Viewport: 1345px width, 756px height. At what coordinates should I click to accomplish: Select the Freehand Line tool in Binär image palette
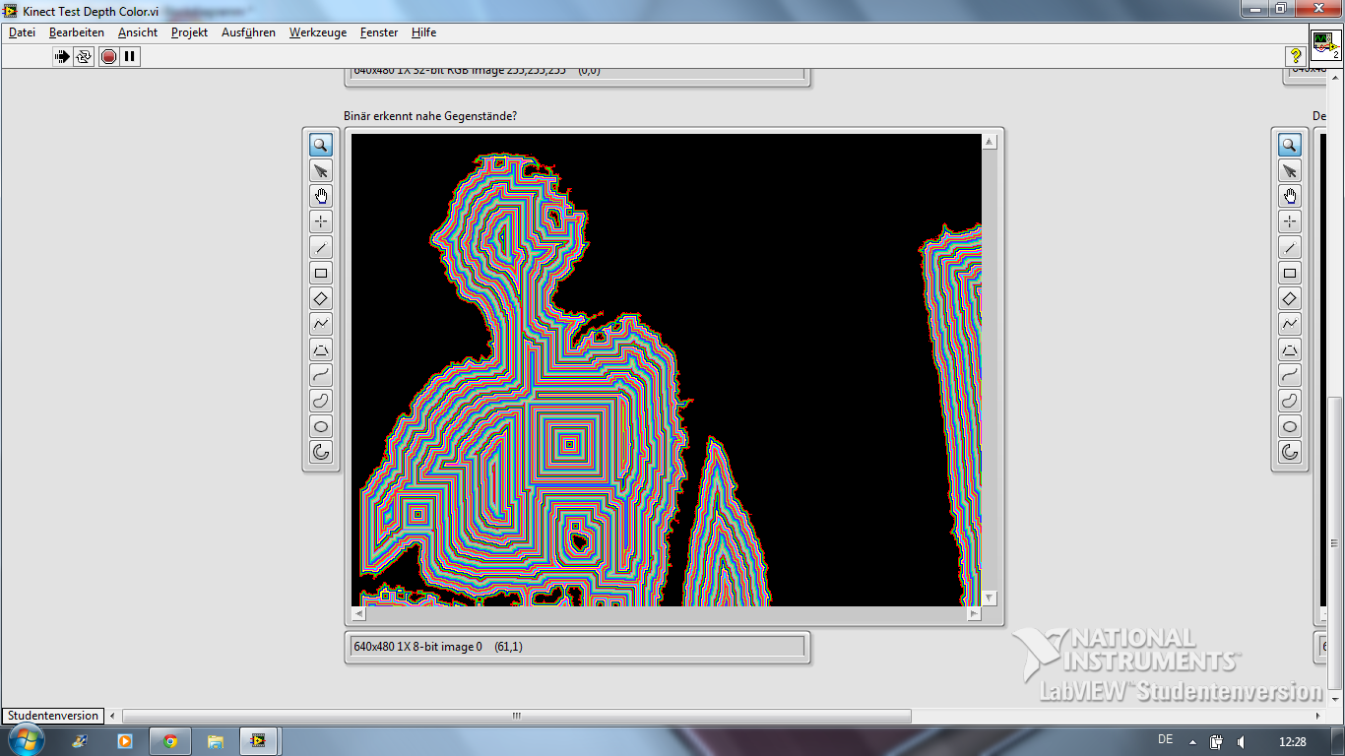pyautogui.click(x=321, y=375)
